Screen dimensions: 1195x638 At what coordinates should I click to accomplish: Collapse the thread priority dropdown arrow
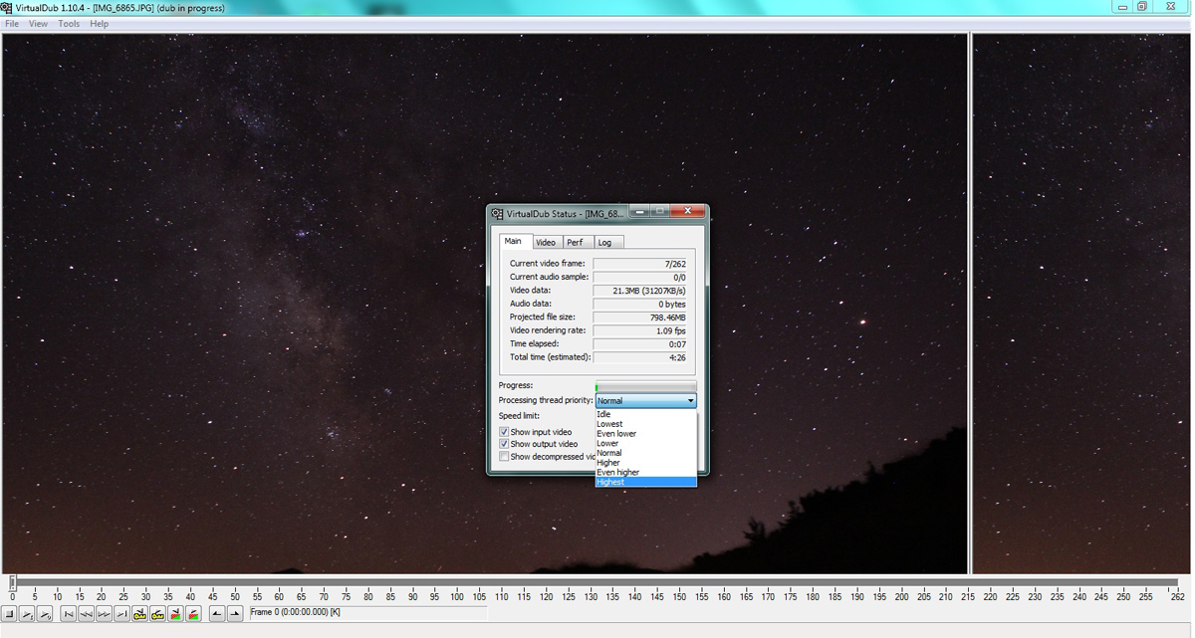(690, 401)
